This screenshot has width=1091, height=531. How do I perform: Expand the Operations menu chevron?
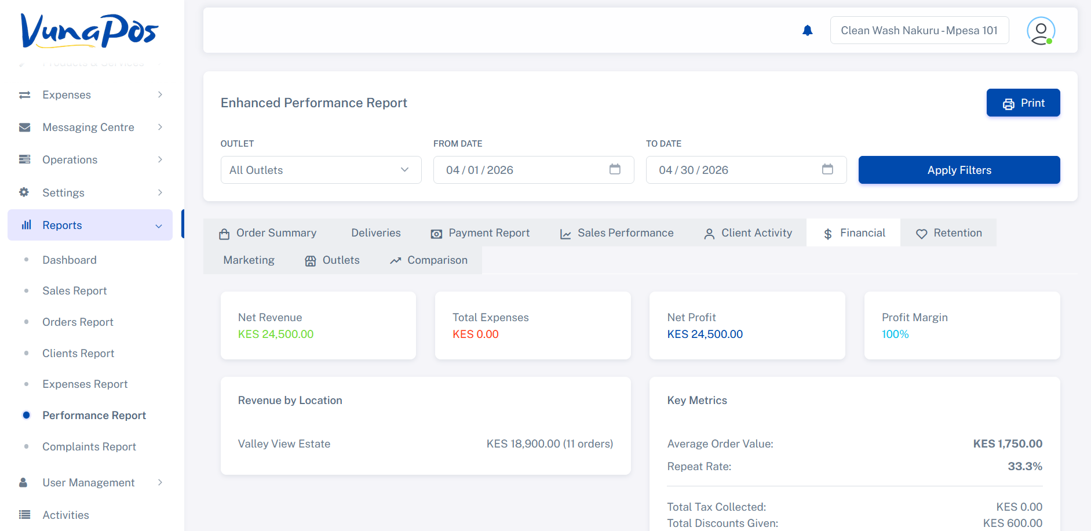160,159
